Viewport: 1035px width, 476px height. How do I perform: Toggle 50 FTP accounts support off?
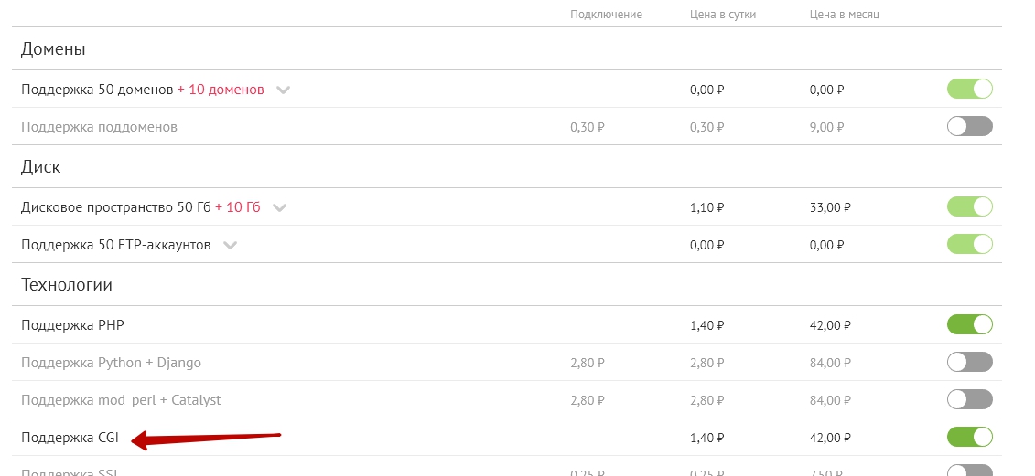[x=970, y=245]
